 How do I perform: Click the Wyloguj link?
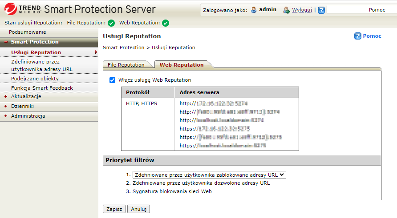point(302,10)
